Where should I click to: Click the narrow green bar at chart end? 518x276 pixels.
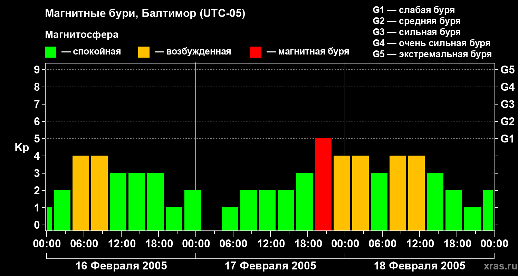(x=488, y=210)
